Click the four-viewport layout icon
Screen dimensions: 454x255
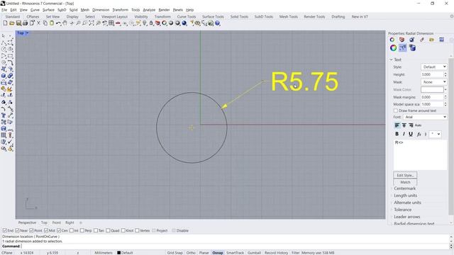pyautogui.click(x=111, y=23)
